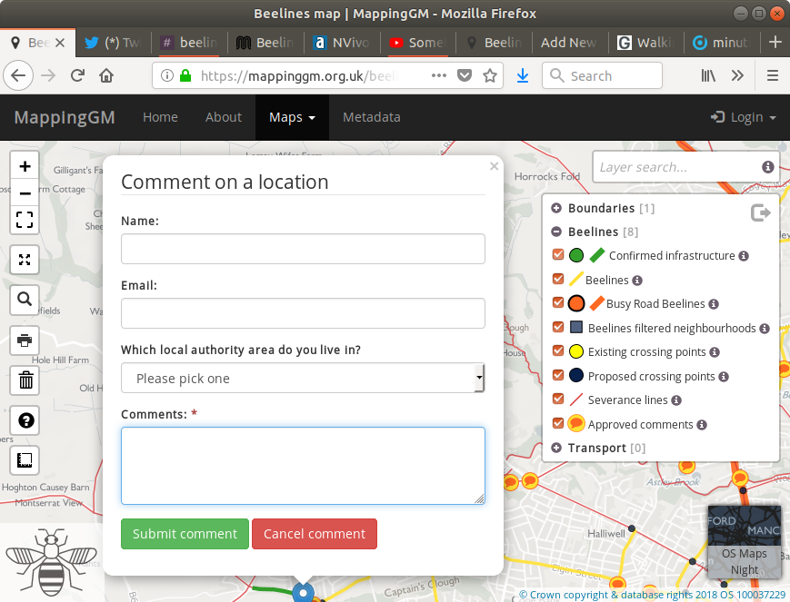This screenshot has height=602, width=790.
Task: Select the OS Maps Night basemap thumbnail
Action: coord(744,542)
